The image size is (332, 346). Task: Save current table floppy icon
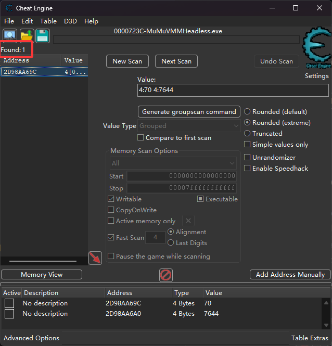click(x=42, y=35)
